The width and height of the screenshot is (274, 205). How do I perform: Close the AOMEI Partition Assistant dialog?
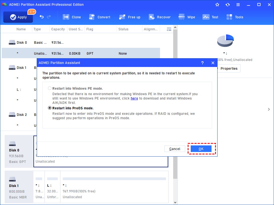[x=213, y=63]
